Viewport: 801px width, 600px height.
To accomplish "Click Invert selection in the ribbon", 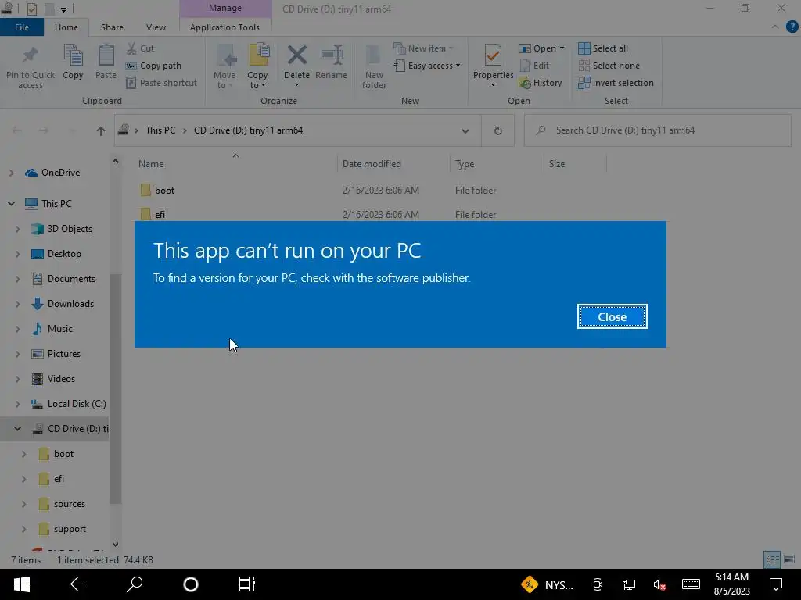I will [x=616, y=83].
